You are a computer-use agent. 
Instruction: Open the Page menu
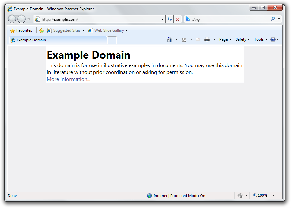tap(225, 39)
